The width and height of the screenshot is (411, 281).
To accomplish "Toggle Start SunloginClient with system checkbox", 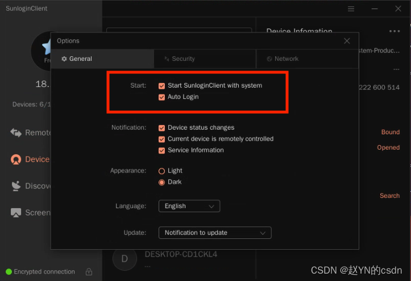I will tap(161, 86).
